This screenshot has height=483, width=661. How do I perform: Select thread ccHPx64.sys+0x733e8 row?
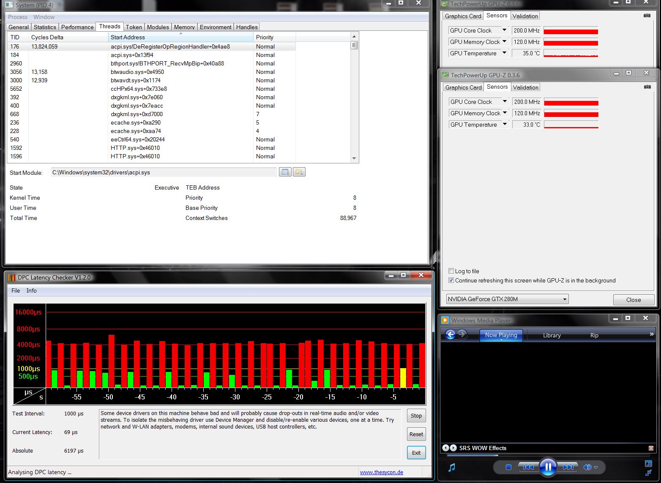pyautogui.click(x=151, y=89)
